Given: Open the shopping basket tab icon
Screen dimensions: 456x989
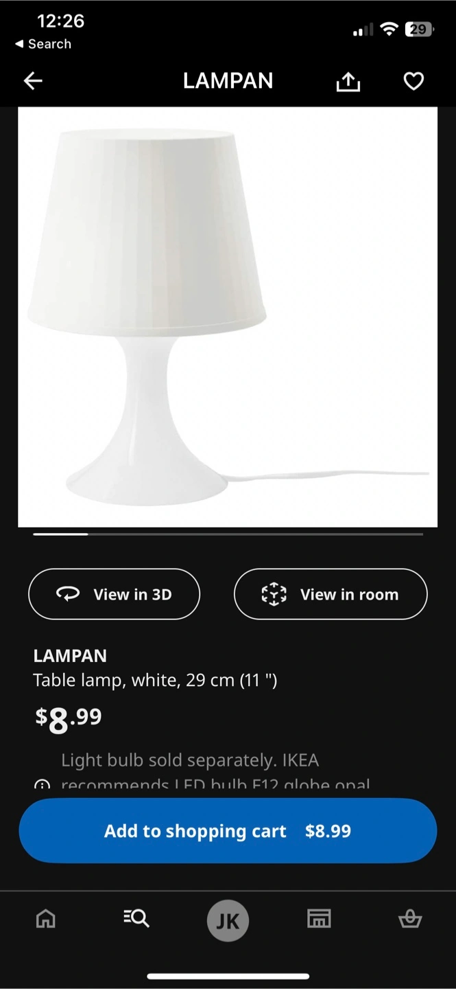Looking at the screenshot, I should coord(410,918).
